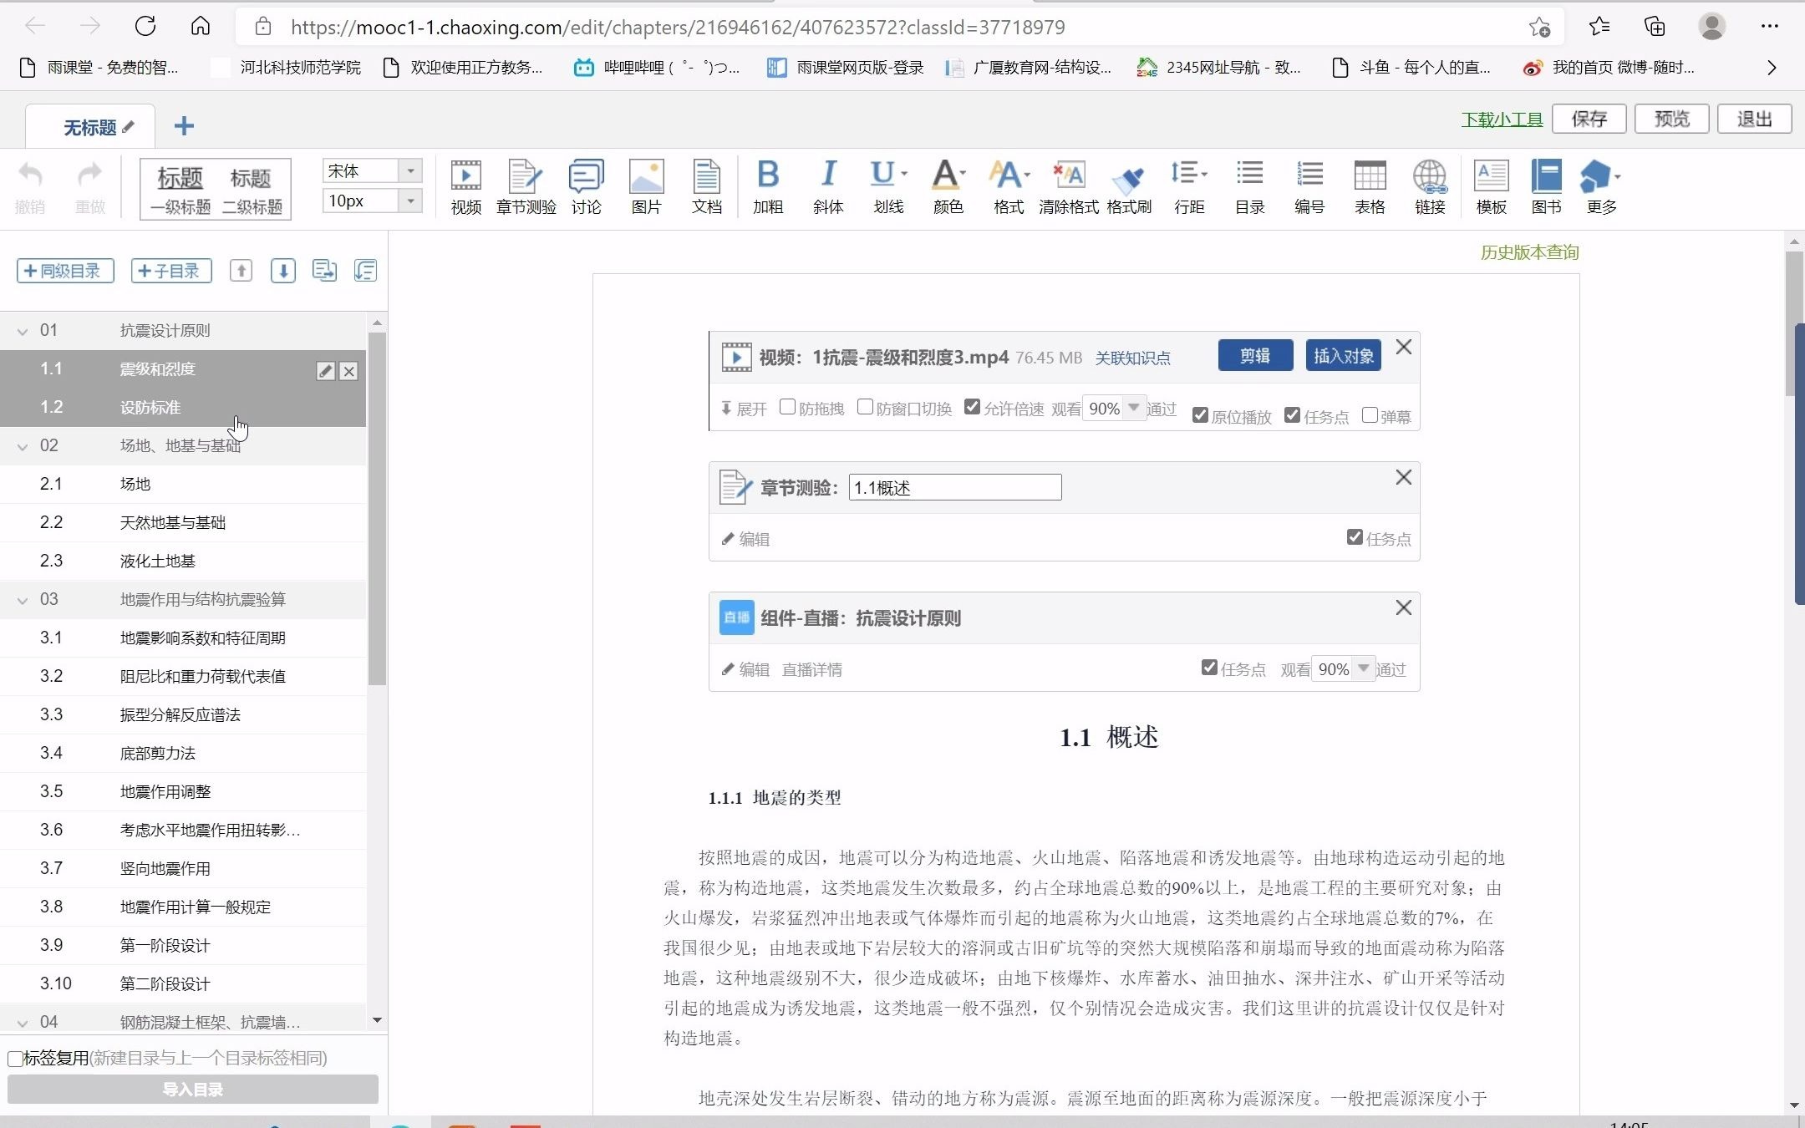Select the 无标题 tab
This screenshot has width=1805, height=1128.
[90, 127]
